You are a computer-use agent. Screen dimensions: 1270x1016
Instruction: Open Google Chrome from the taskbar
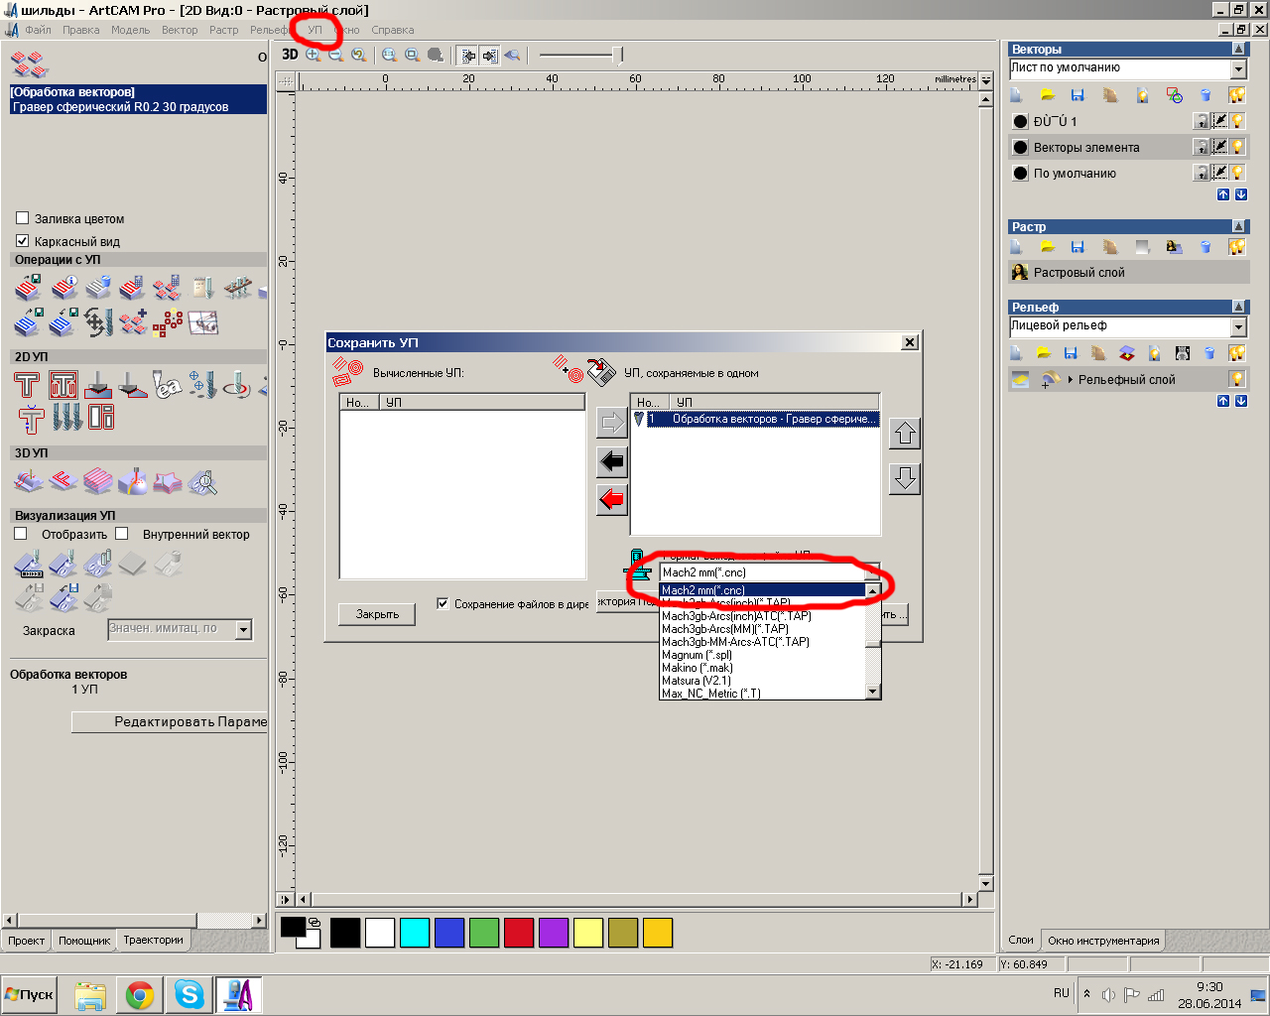click(x=139, y=994)
